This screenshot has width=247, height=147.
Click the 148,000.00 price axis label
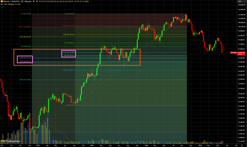point(242,5)
